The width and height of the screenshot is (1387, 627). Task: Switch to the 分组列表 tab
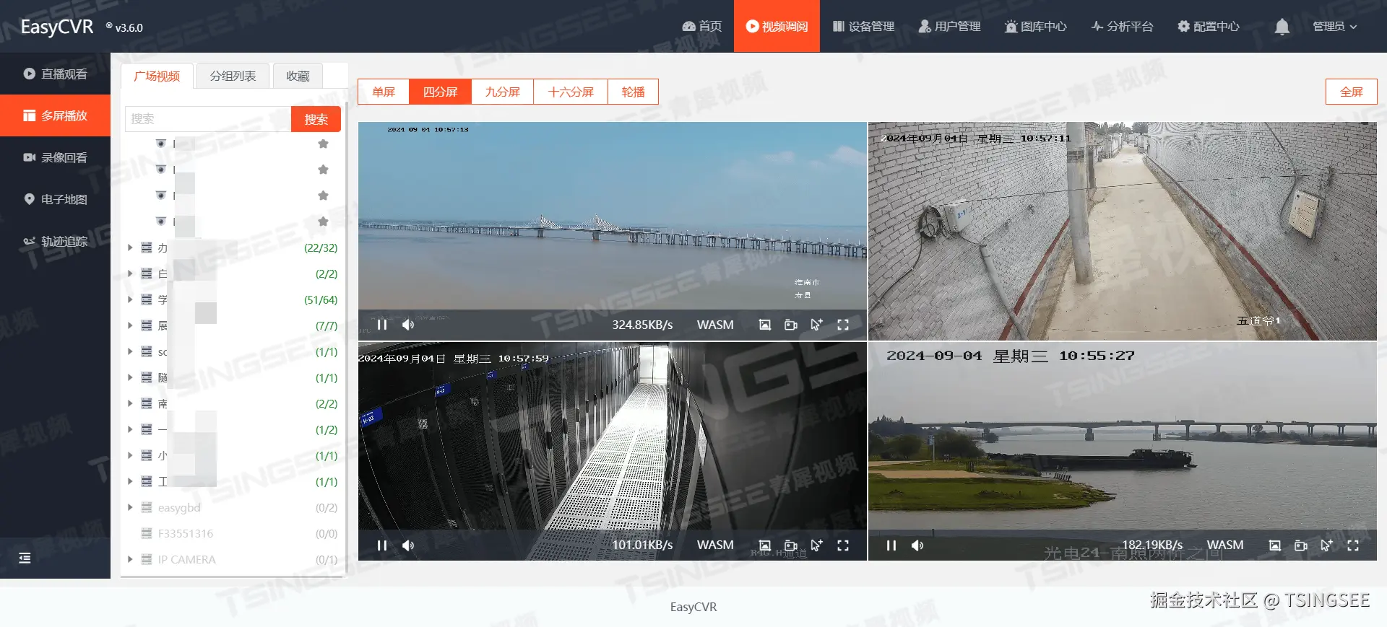tap(233, 76)
